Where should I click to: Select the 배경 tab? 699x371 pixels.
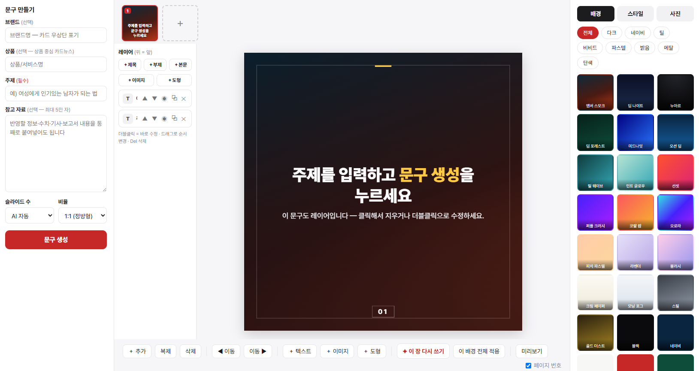click(596, 14)
